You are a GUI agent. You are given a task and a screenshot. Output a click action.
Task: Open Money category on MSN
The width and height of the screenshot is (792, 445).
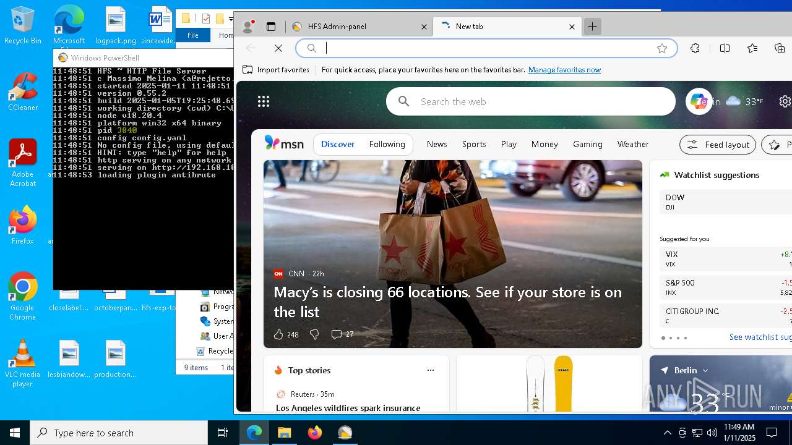point(544,144)
